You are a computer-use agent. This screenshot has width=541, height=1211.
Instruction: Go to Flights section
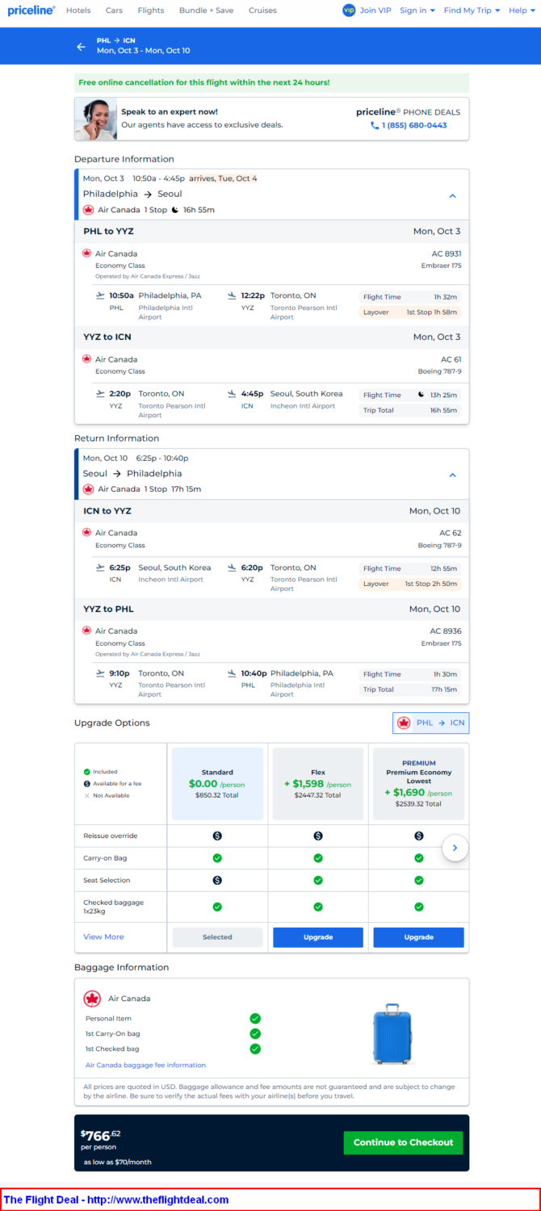pos(150,10)
